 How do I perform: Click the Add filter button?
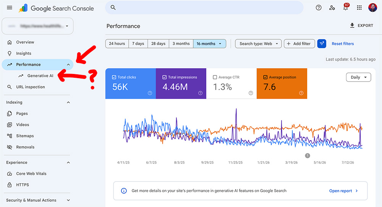pos(299,43)
